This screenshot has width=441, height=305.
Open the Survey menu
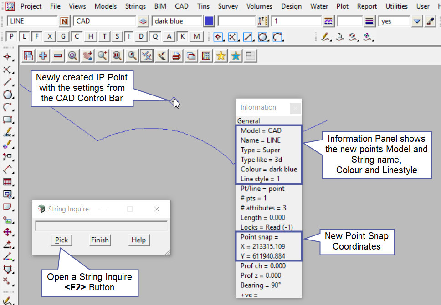pyautogui.click(x=228, y=6)
